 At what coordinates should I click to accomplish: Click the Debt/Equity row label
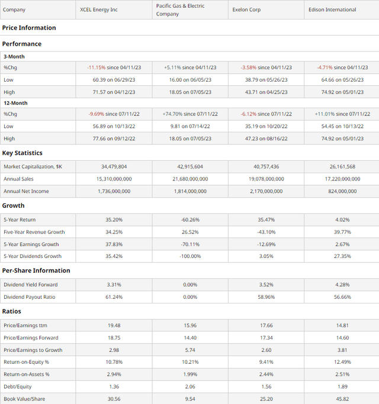16,387
